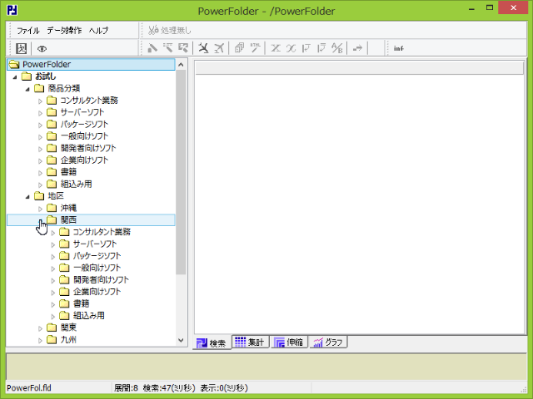Screen dimensions: 533x399
Task: Click the crossed X statistics icon
Action: tap(276, 48)
